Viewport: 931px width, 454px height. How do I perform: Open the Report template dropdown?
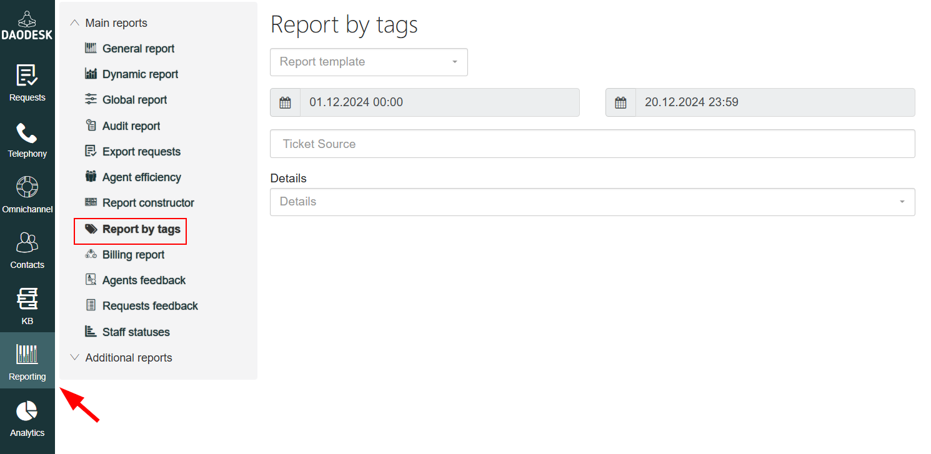(369, 62)
